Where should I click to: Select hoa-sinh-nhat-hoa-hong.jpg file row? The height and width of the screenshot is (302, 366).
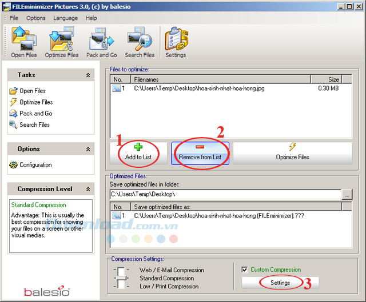pyautogui.click(x=231, y=88)
